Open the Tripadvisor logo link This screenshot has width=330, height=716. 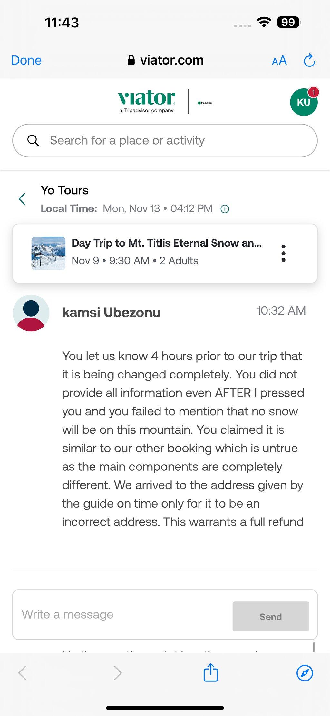click(205, 103)
